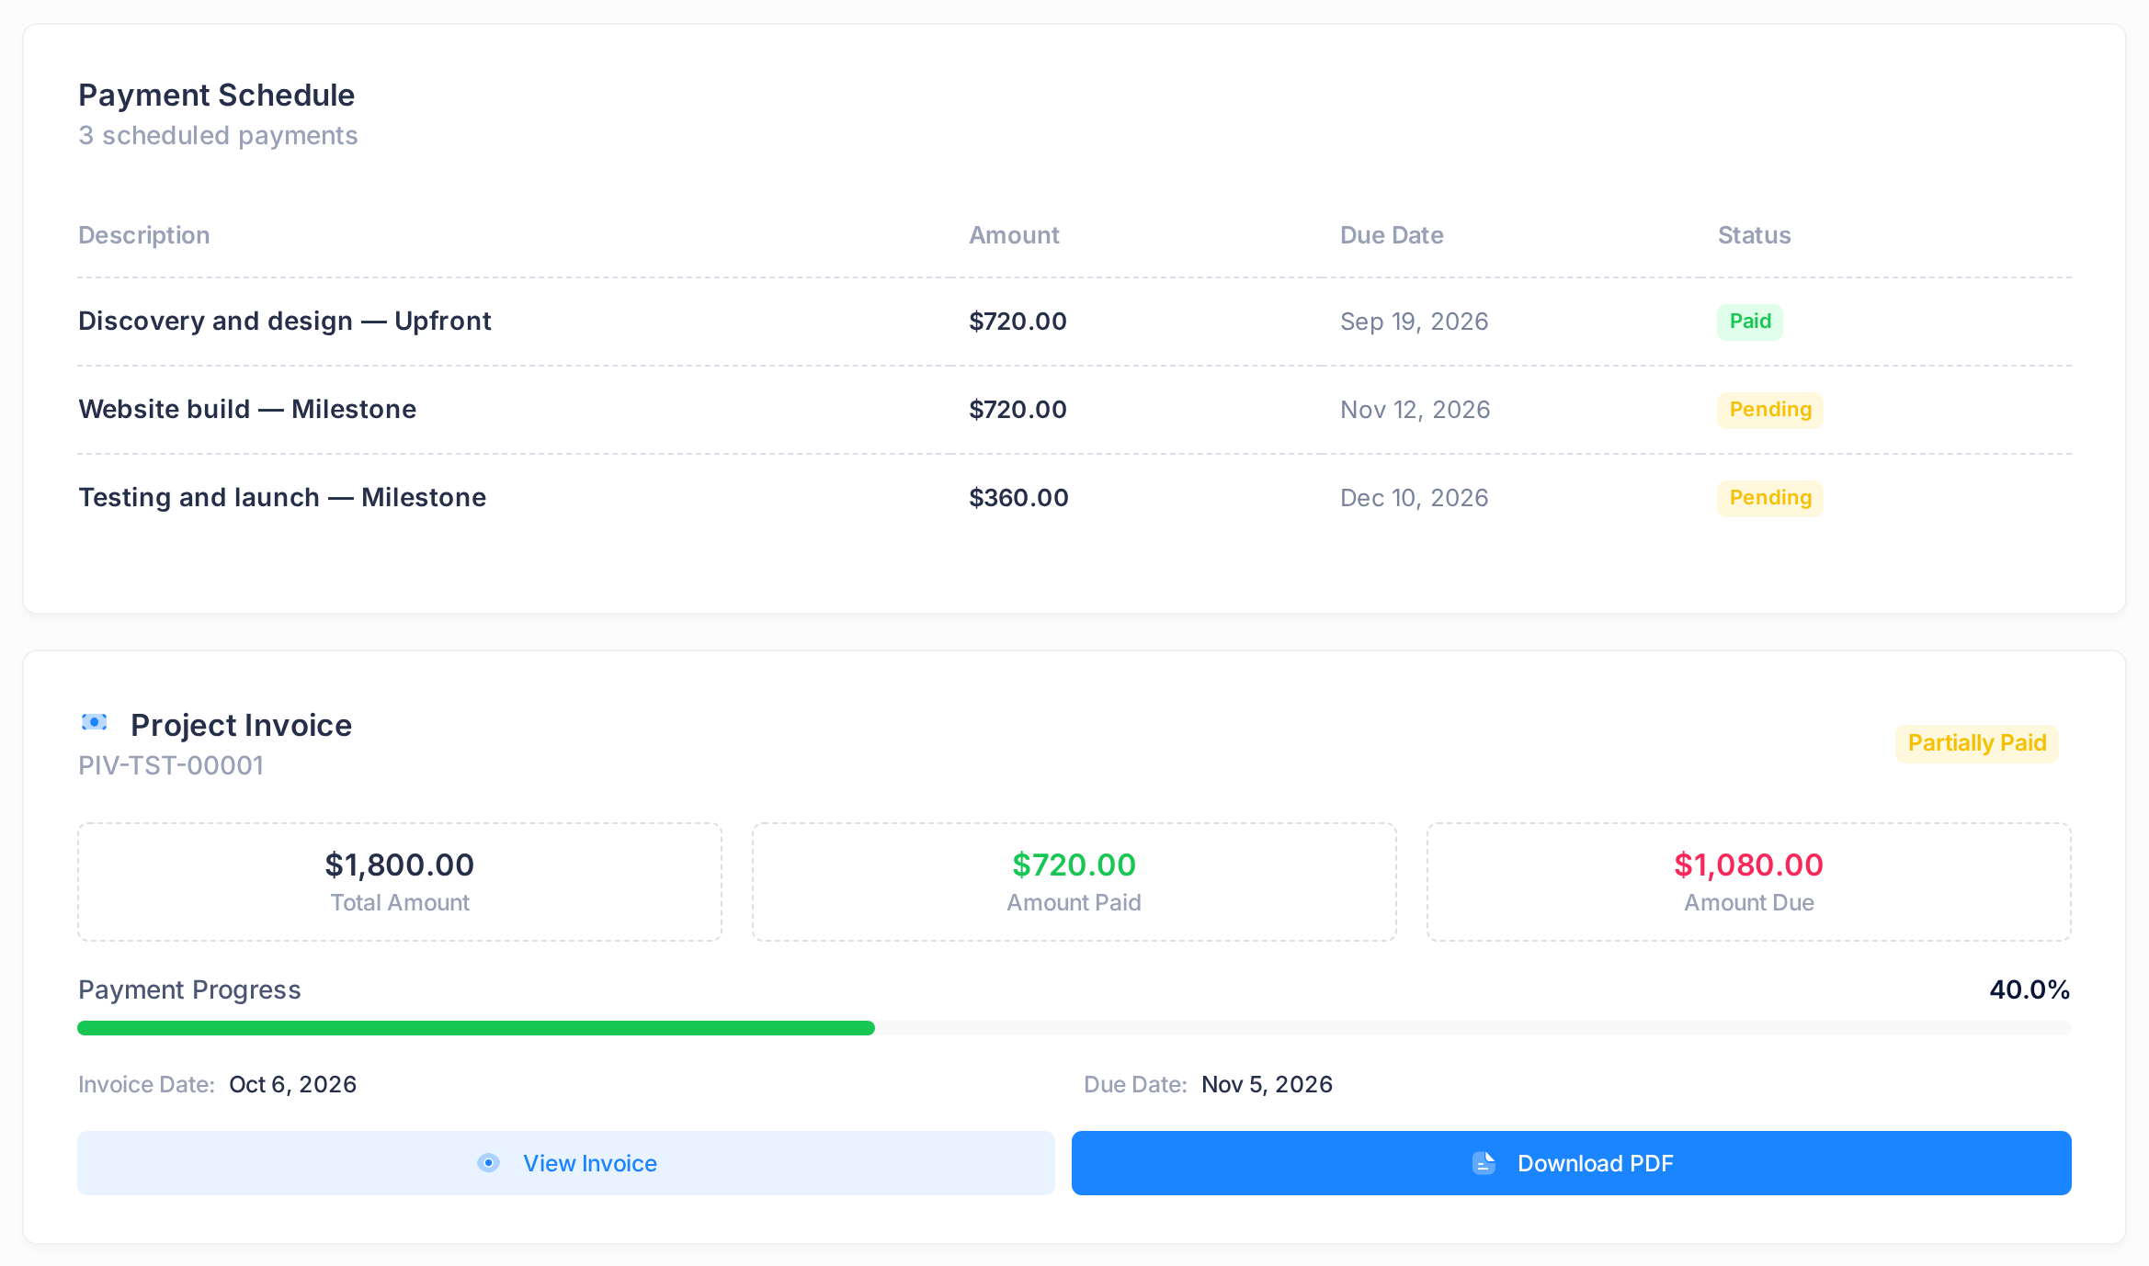
Task: Click invoice number PIV-TST-00001
Action: [171, 765]
